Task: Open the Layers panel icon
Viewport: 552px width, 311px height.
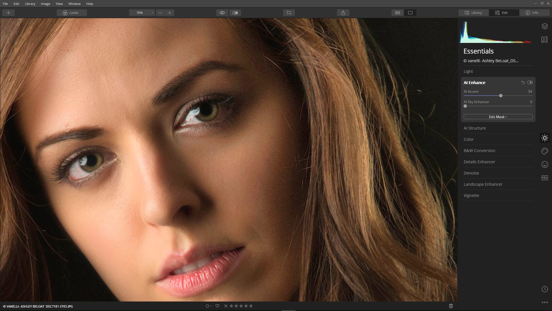Action: click(545, 26)
